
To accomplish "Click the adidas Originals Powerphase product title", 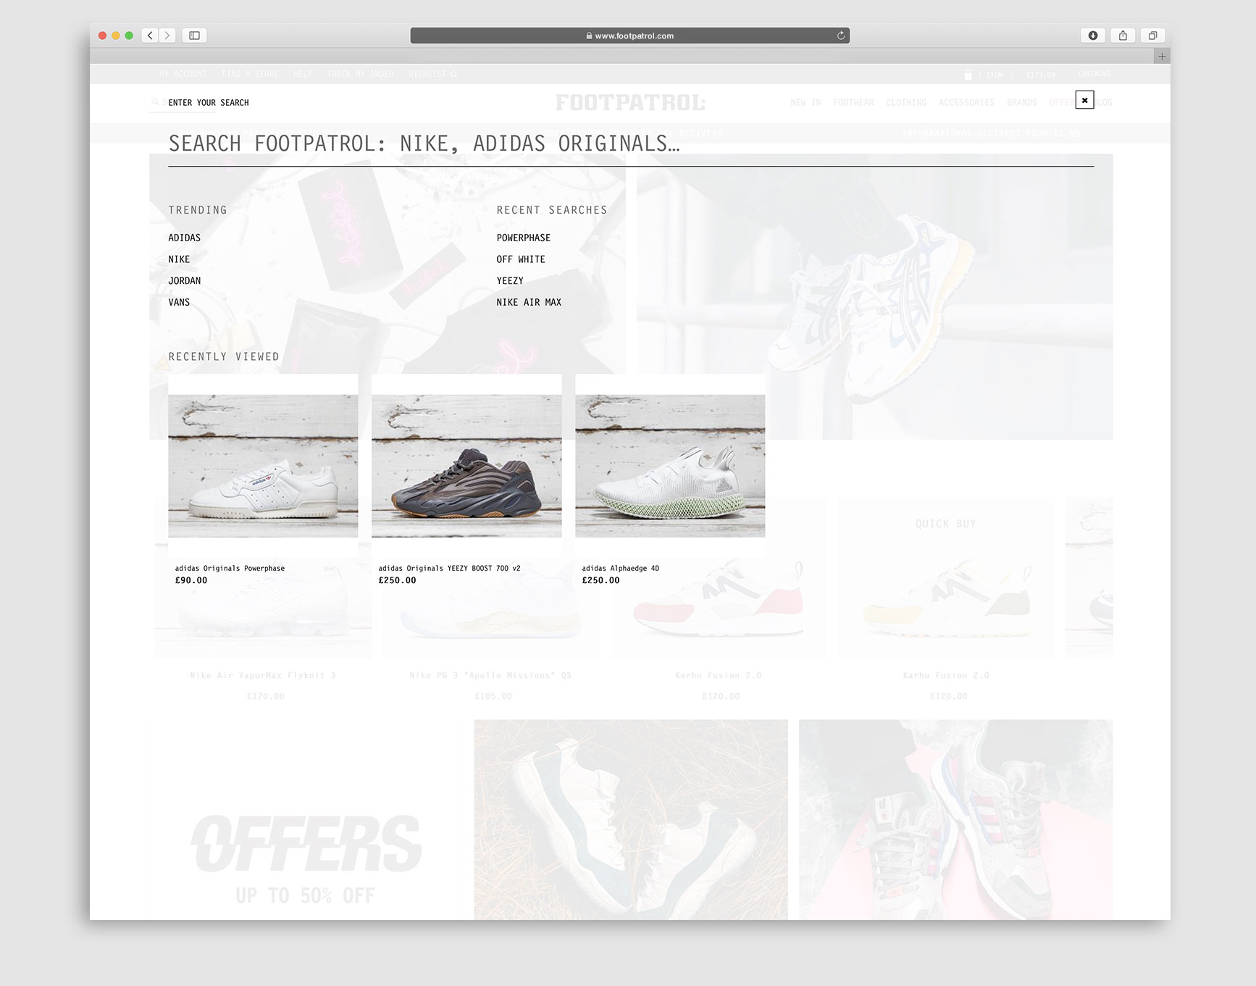I will point(230,569).
